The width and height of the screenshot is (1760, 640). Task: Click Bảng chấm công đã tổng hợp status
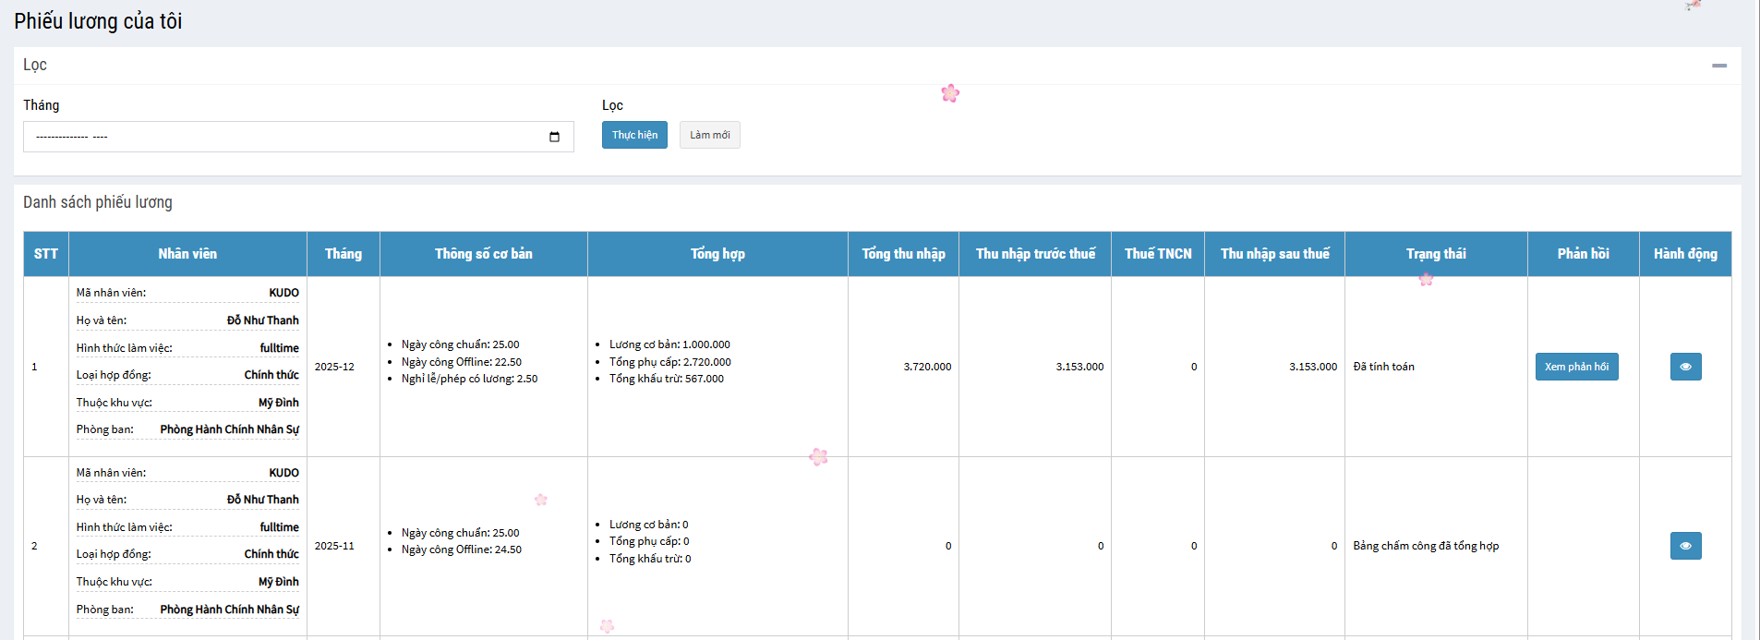click(x=1425, y=546)
